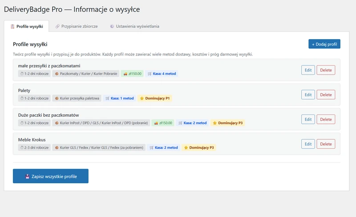Click the Paczkomaty / Kurier / Kurier Pobranie badge

pyautogui.click(x=86, y=74)
